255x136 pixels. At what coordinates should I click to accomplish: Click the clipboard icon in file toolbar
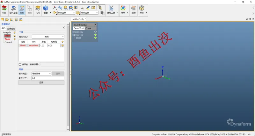[21, 19]
